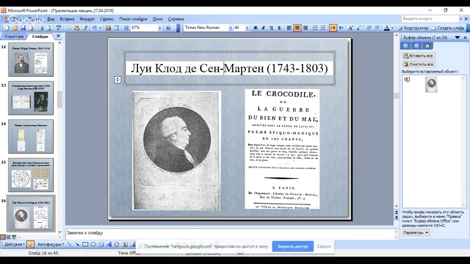This screenshot has width=470, height=264.
Task: Open the Формат menu
Action: (87, 19)
